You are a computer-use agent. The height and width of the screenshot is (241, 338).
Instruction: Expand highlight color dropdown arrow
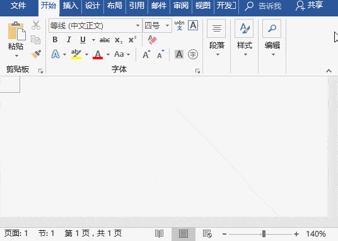86,54
